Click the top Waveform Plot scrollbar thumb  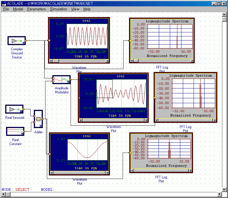point(56,61)
